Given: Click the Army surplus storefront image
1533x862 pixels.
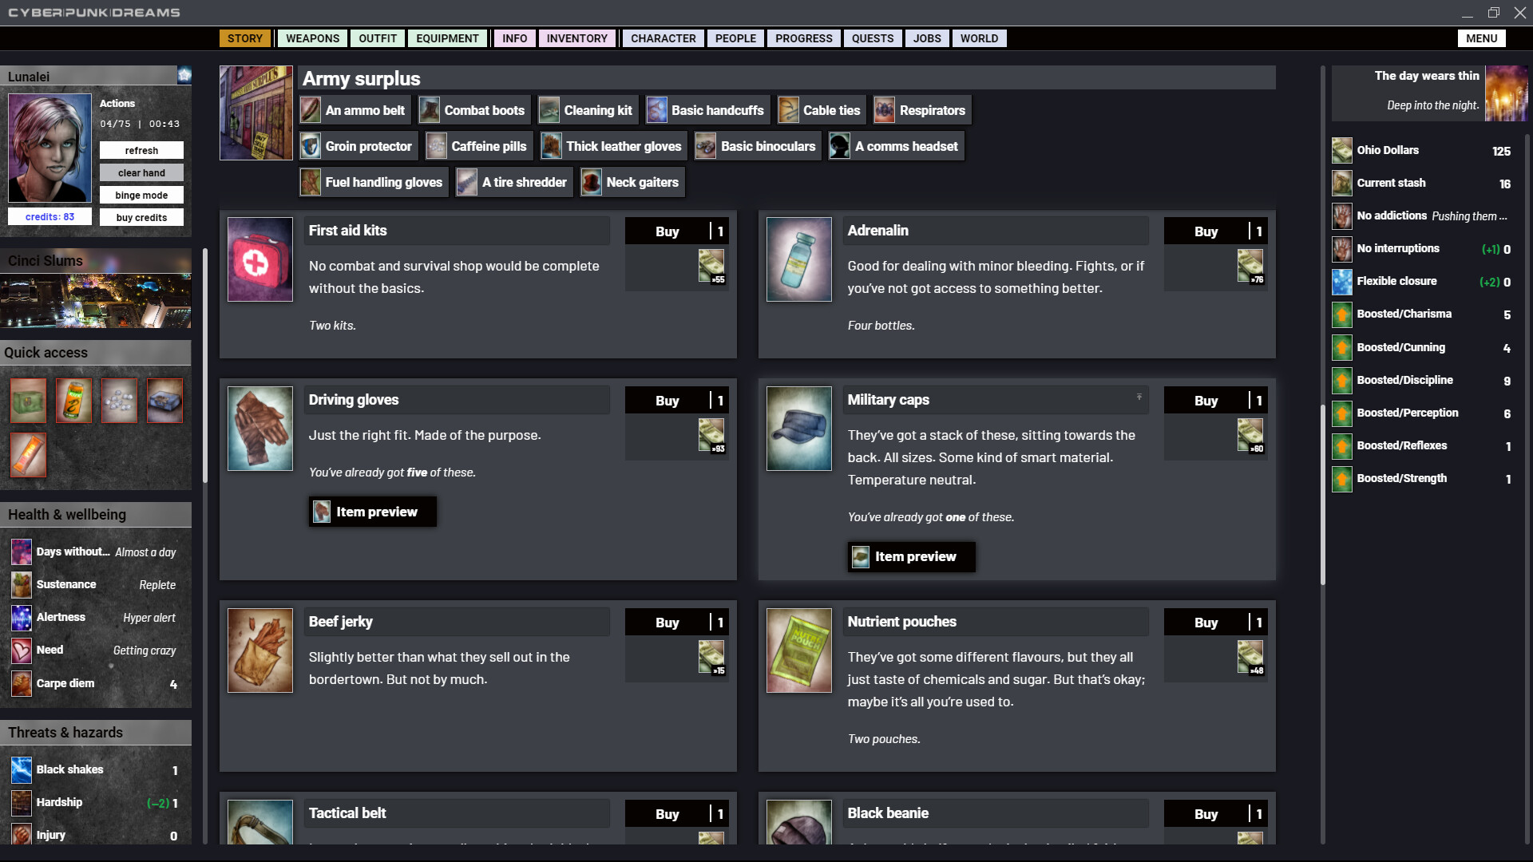Looking at the screenshot, I should (x=255, y=113).
